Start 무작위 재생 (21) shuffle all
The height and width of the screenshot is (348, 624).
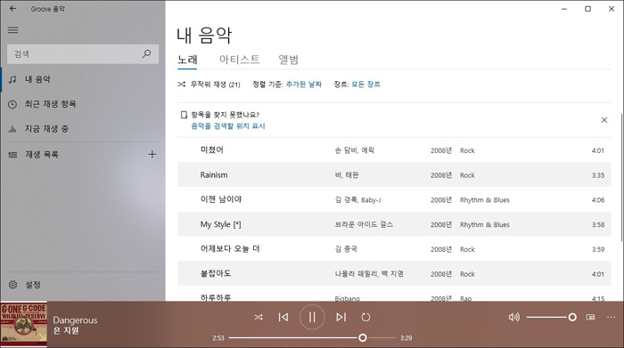(x=209, y=85)
